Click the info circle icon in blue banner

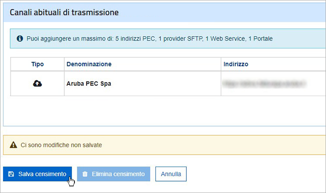[x=20, y=38]
